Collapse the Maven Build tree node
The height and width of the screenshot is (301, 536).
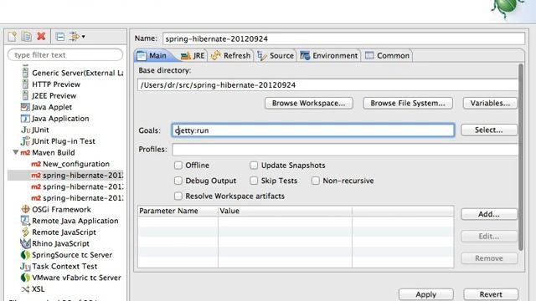tap(15, 152)
